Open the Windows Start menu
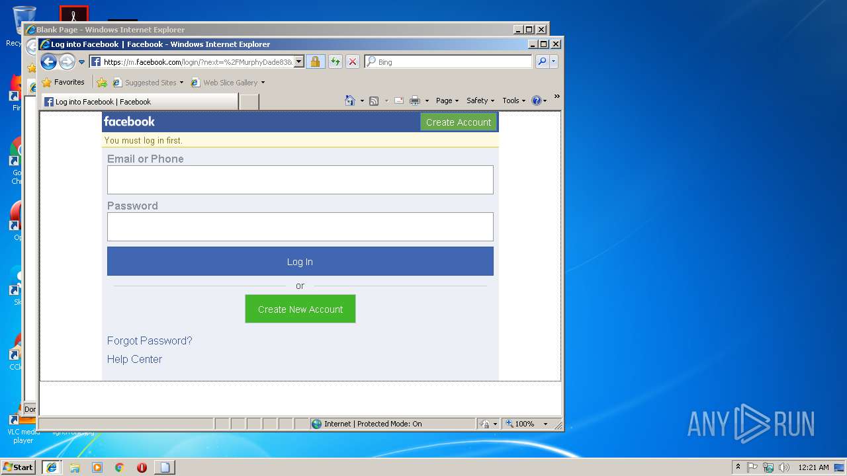This screenshot has height=476, width=847. tap(19, 467)
